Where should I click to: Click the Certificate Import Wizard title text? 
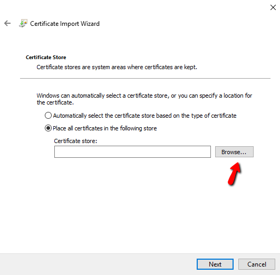click(65, 24)
